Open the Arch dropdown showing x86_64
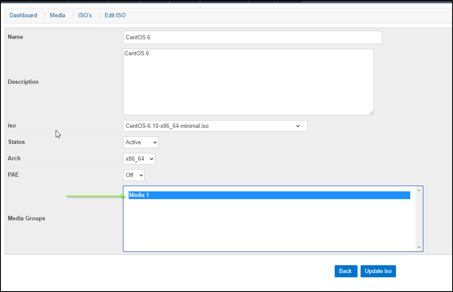The height and width of the screenshot is (292, 453). pyautogui.click(x=139, y=159)
